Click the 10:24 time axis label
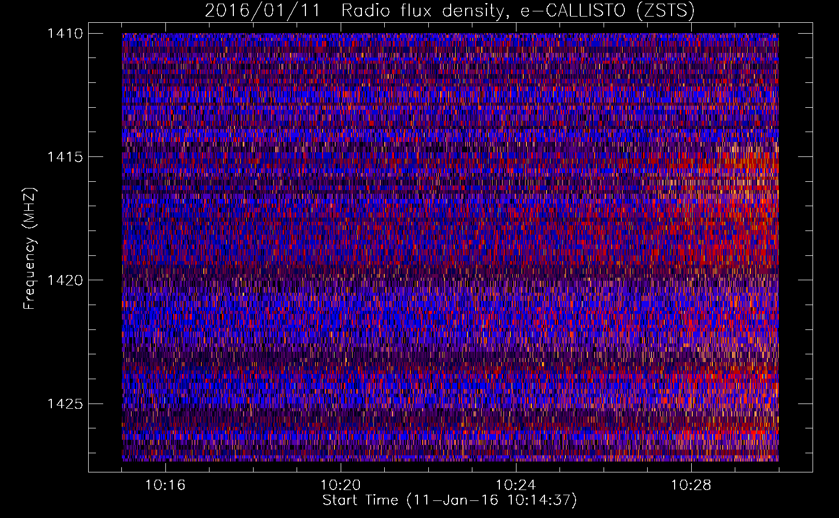This screenshot has height=518, width=839. (516, 485)
